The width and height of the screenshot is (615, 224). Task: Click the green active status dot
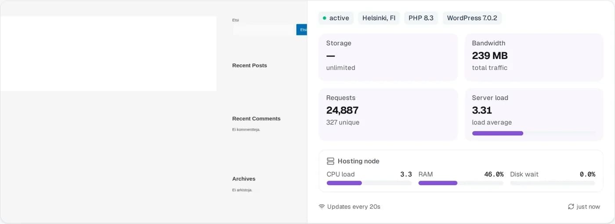click(325, 18)
